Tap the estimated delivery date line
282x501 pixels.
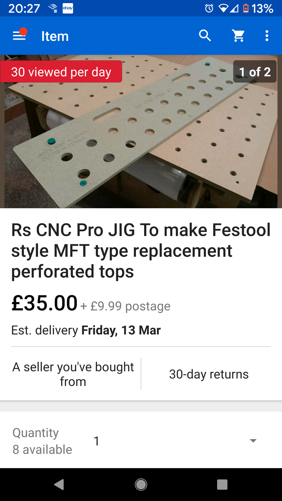point(86,330)
